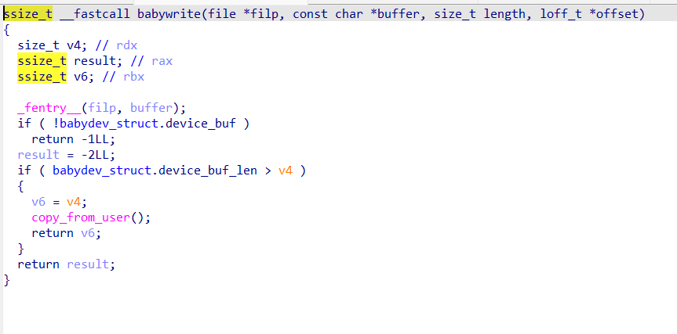Click babydev_struct.device_buf_len identifier

pyautogui.click(x=155, y=171)
